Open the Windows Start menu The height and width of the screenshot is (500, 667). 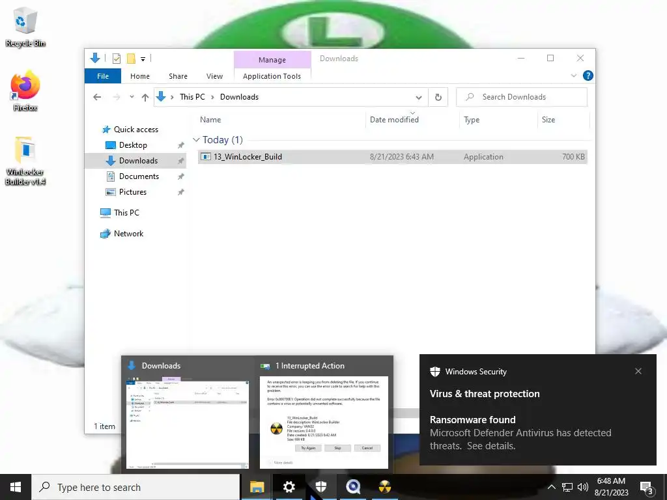tap(16, 487)
